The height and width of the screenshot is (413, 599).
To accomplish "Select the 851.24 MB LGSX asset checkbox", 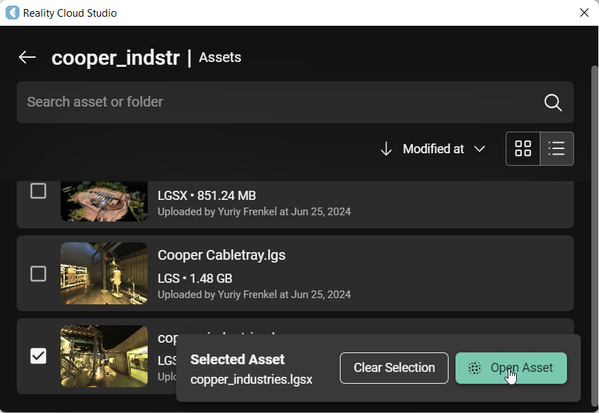I will coord(38,191).
